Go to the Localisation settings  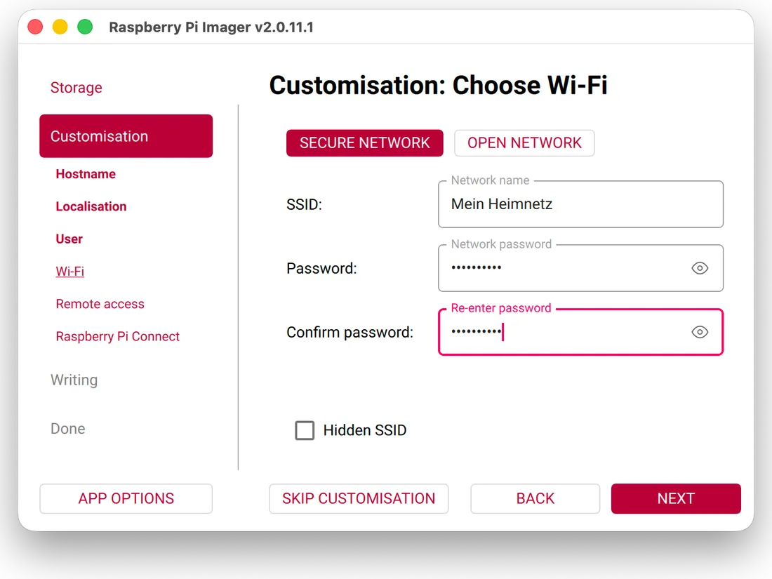tap(91, 206)
